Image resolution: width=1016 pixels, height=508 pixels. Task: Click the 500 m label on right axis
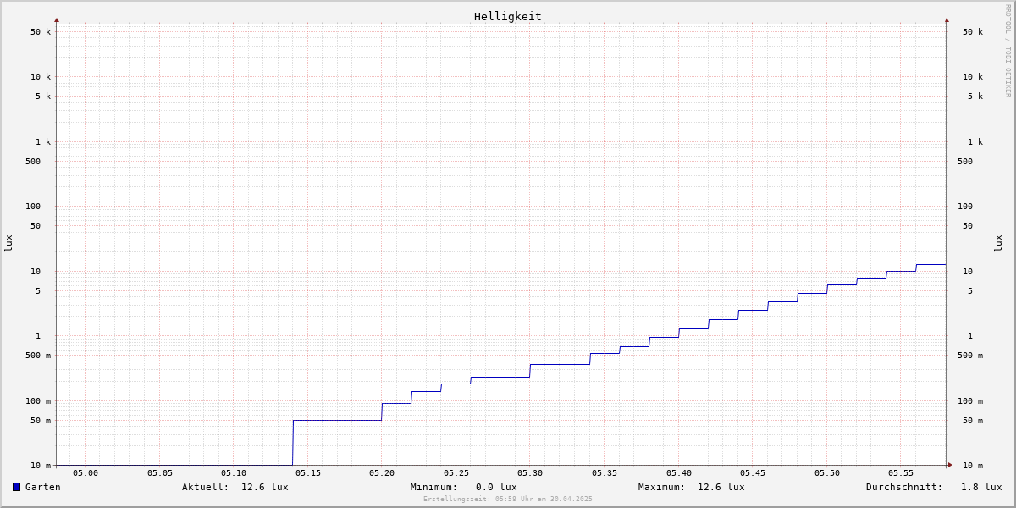(x=970, y=356)
